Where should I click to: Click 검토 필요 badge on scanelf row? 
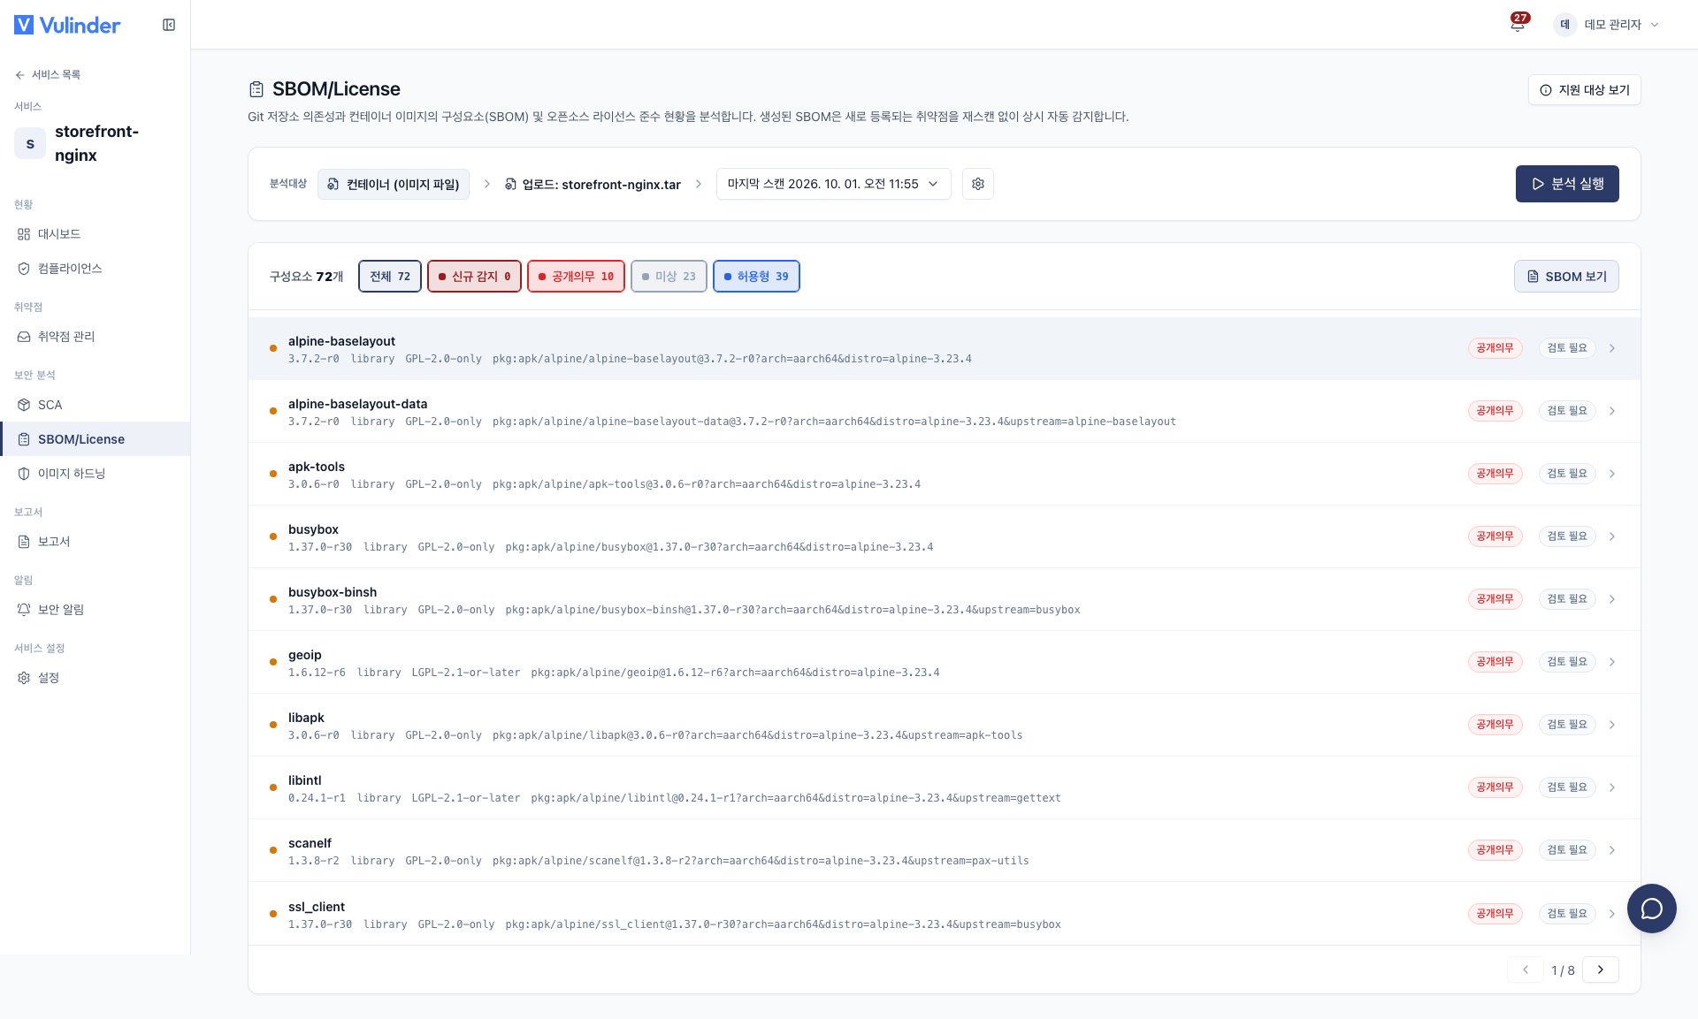pyautogui.click(x=1567, y=850)
